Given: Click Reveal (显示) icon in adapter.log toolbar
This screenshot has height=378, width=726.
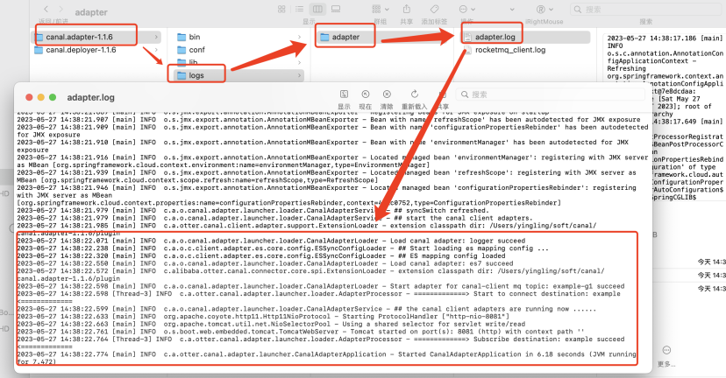Looking at the screenshot, I should coord(344,94).
